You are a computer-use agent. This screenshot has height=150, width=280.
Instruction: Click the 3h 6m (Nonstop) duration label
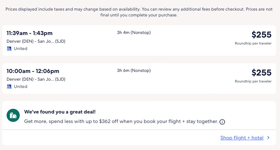click(134, 70)
